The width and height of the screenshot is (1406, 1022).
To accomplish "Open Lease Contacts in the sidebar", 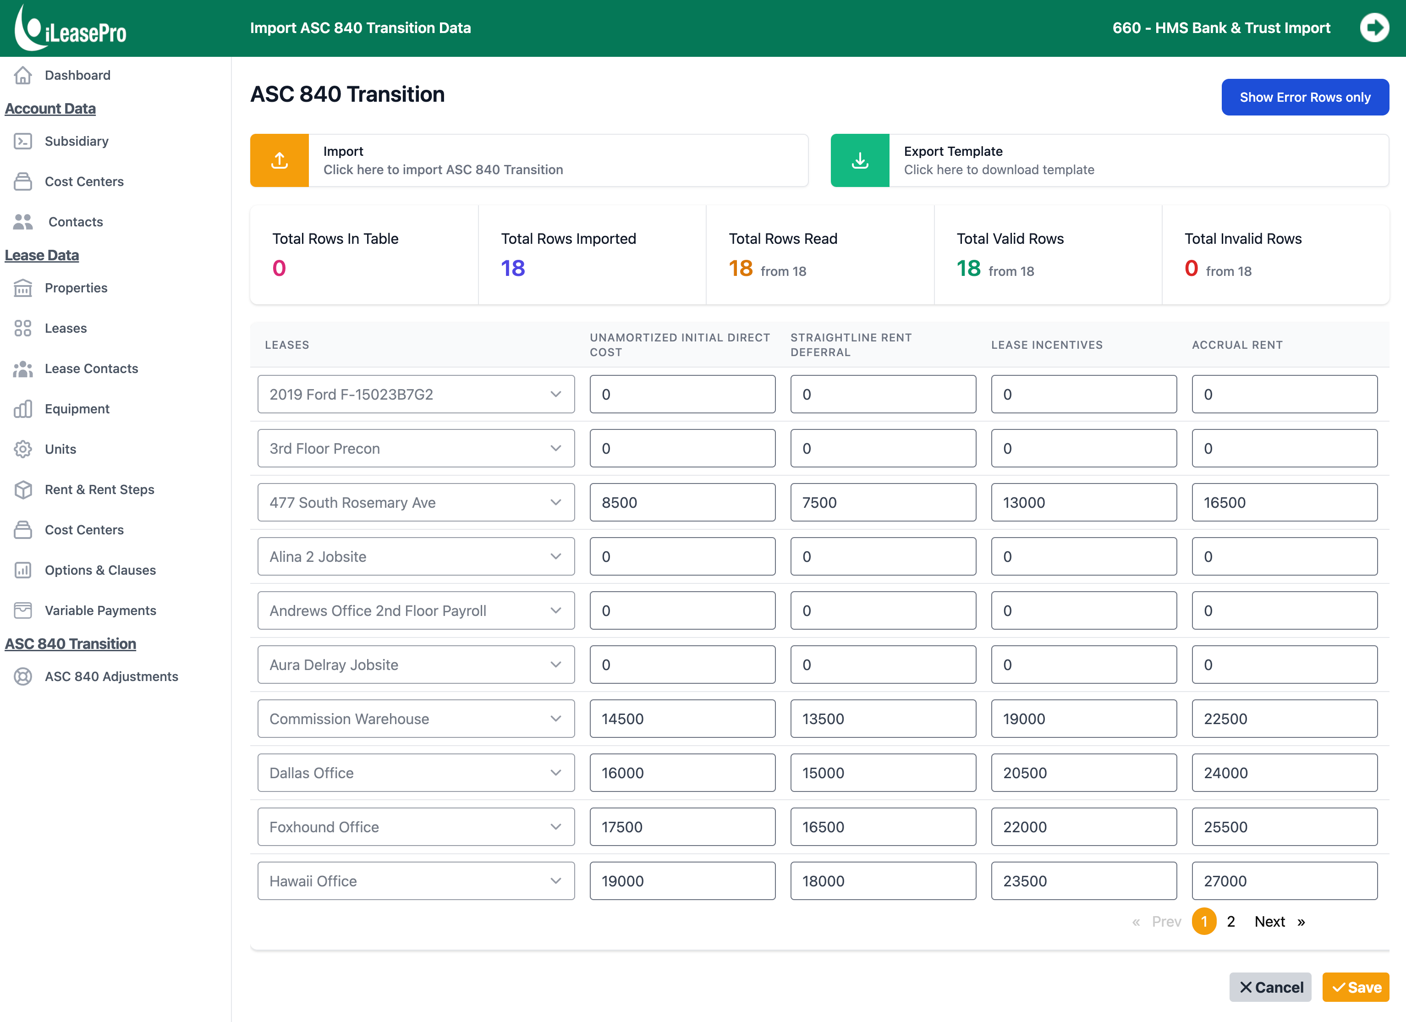I will (91, 369).
